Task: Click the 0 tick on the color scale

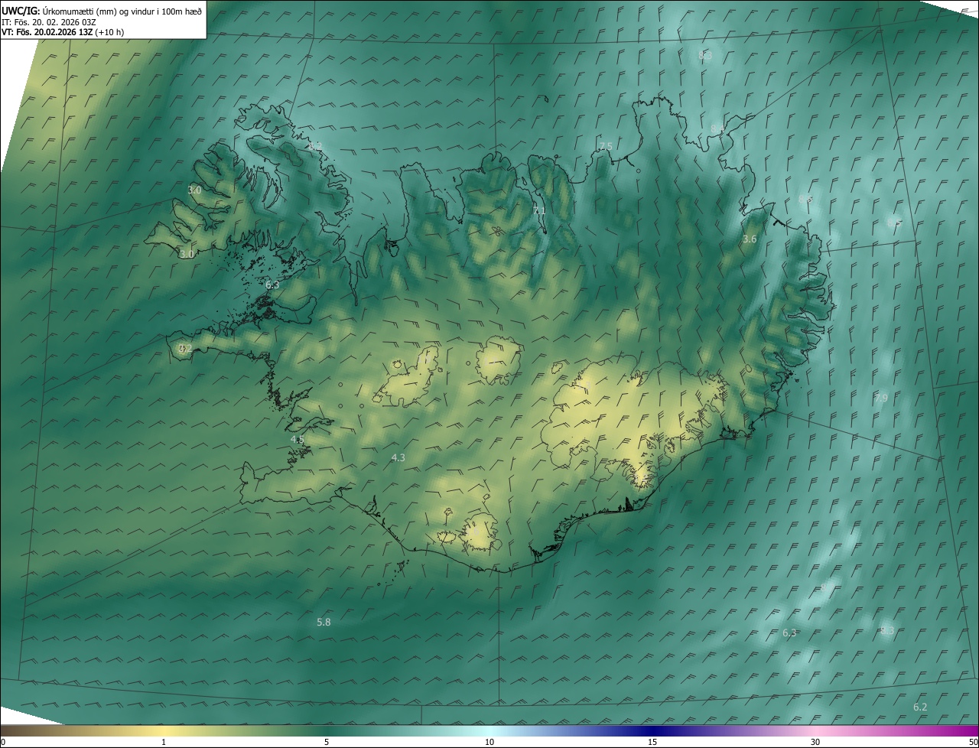Action: 2,743
